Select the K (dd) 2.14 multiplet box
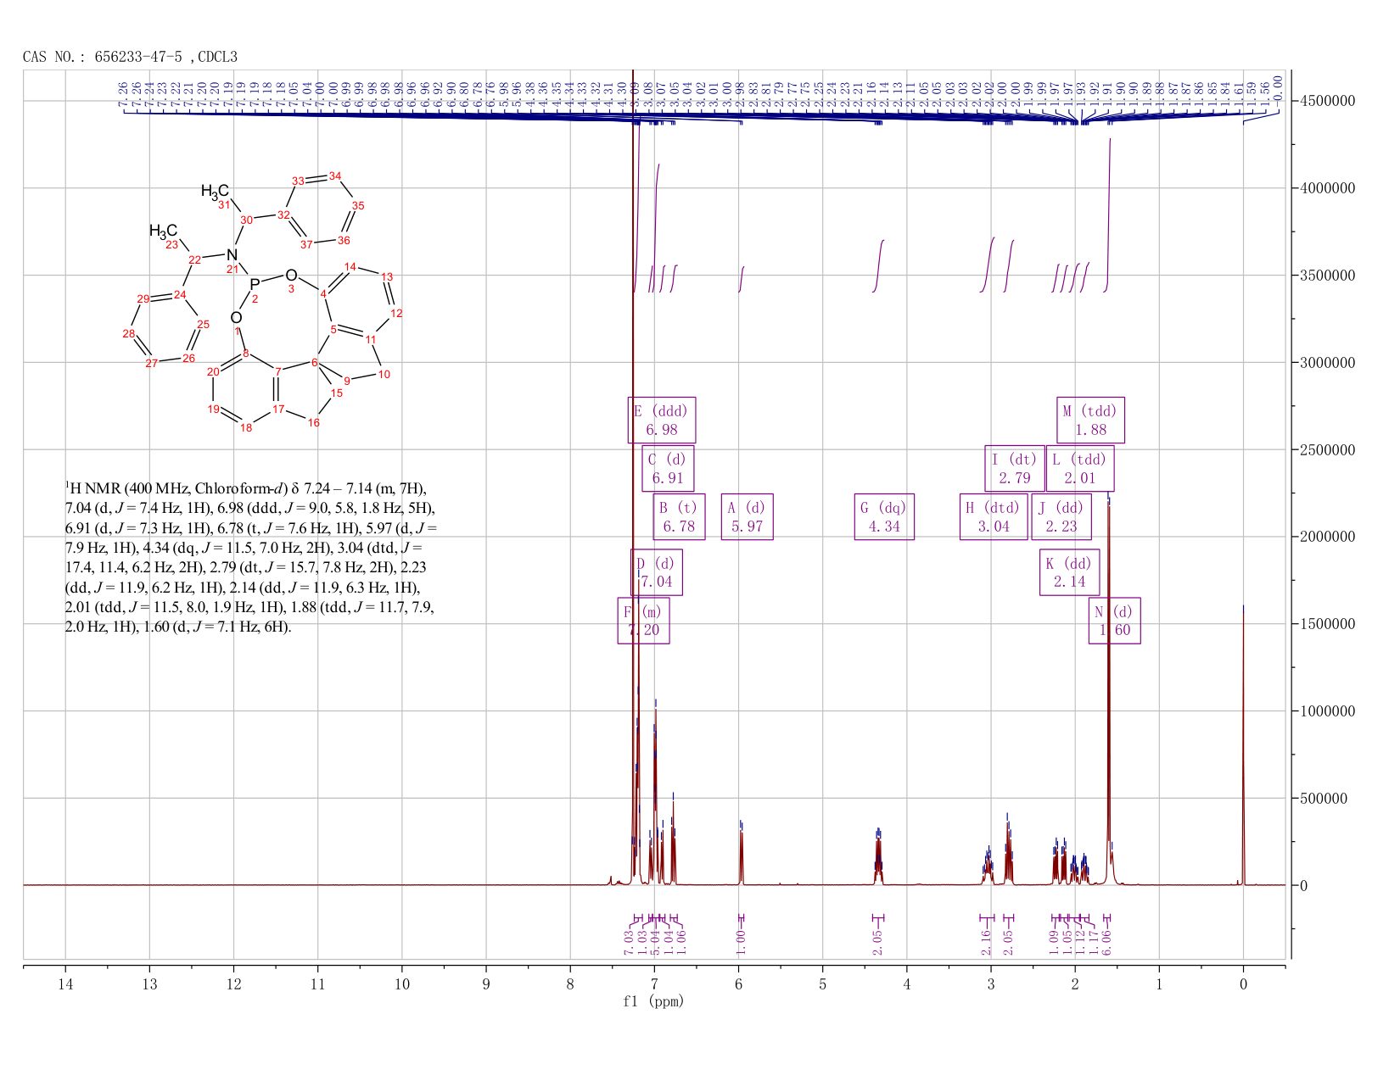The image size is (1400, 1081). [x=1070, y=572]
